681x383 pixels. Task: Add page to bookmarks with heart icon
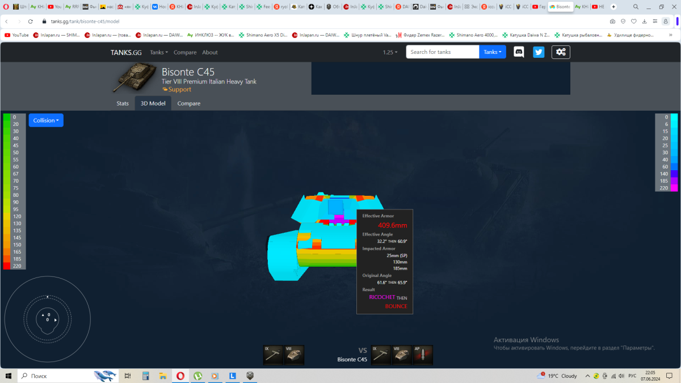point(633,21)
